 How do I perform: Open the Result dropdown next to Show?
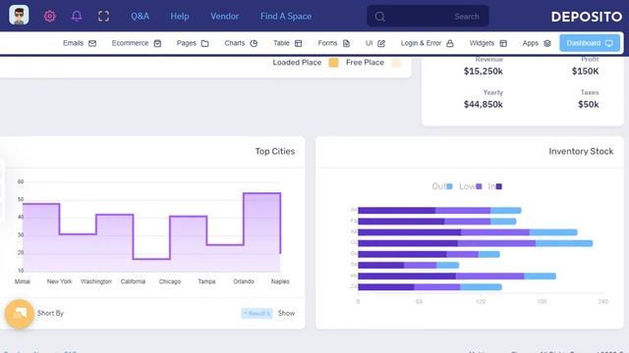[257, 314]
